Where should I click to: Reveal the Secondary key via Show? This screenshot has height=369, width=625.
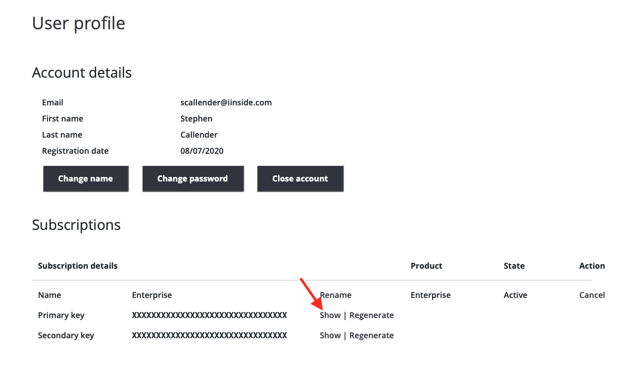point(330,335)
